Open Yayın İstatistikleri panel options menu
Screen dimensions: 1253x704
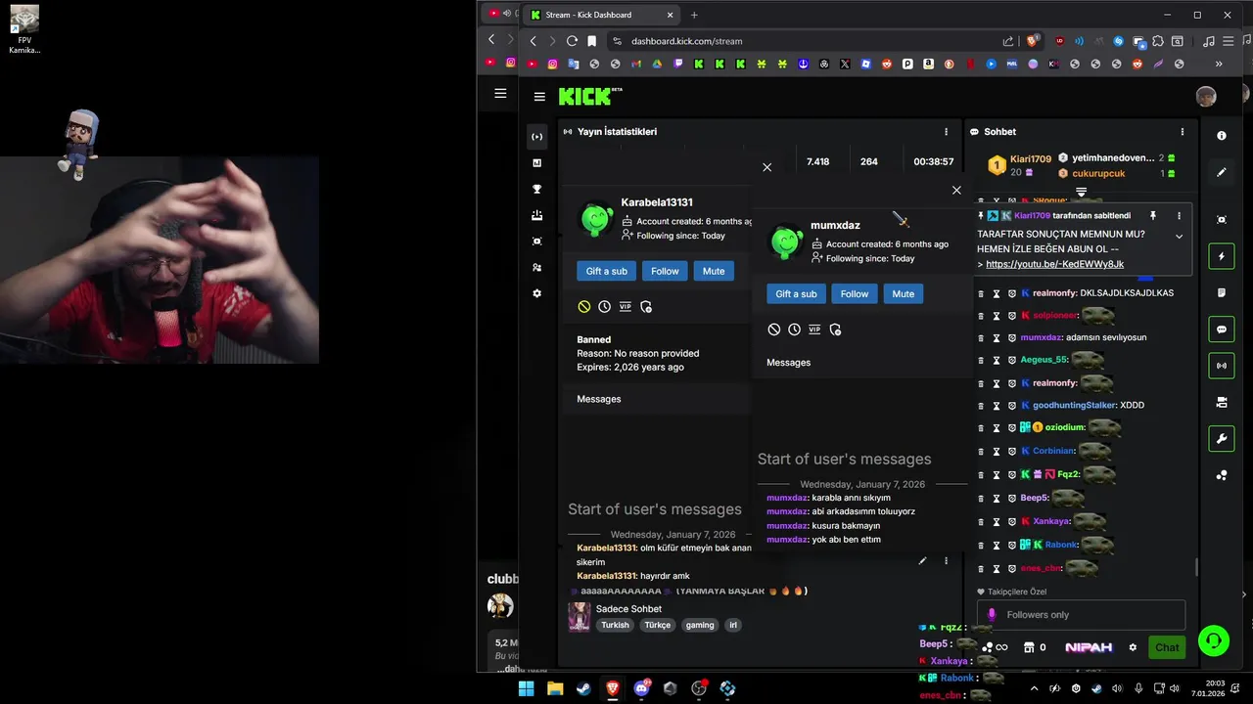[x=946, y=131]
